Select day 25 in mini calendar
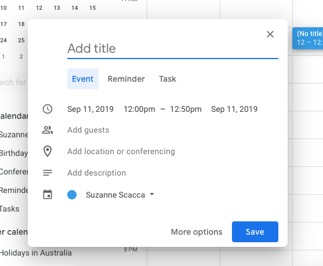The height and width of the screenshot is (266, 323). pyautogui.click(x=21, y=40)
